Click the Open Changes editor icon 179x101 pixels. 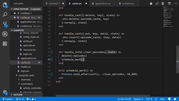click(157, 4)
